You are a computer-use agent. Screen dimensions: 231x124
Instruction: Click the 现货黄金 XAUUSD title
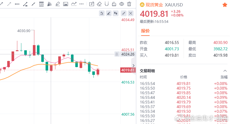(x=164, y=5)
